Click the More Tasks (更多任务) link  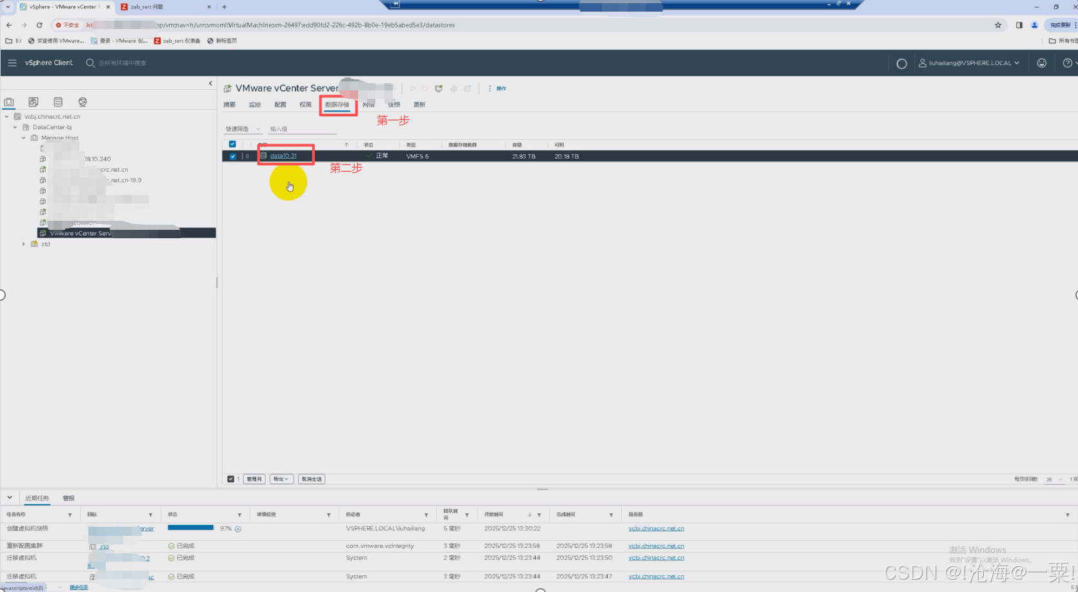(x=79, y=587)
